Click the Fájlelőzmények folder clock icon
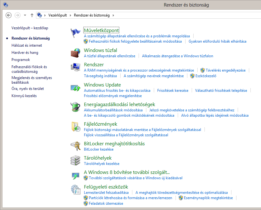The width and height of the screenshot is (261, 210). [76, 127]
